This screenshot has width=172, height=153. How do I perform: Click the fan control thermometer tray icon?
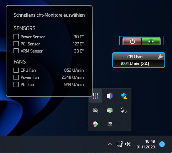coord(95,96)
